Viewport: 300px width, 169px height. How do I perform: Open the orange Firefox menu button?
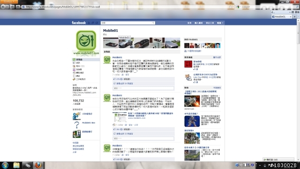coord(9,1)
